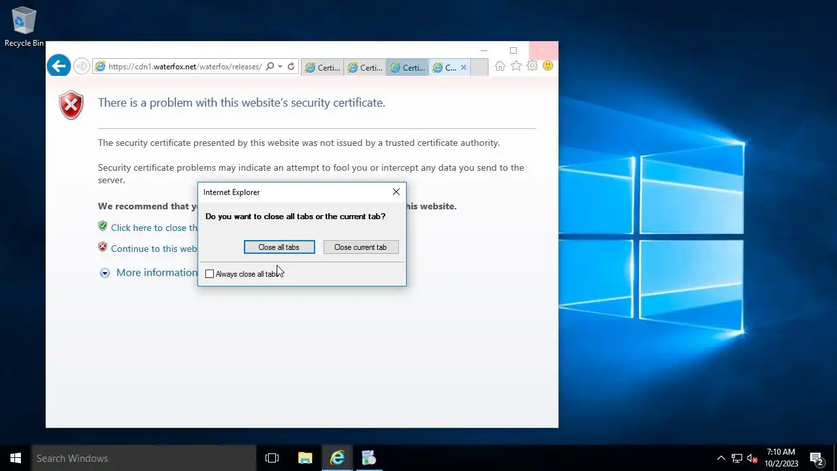
Task: Click the network tray icon
Action: [x=737, y=458]
